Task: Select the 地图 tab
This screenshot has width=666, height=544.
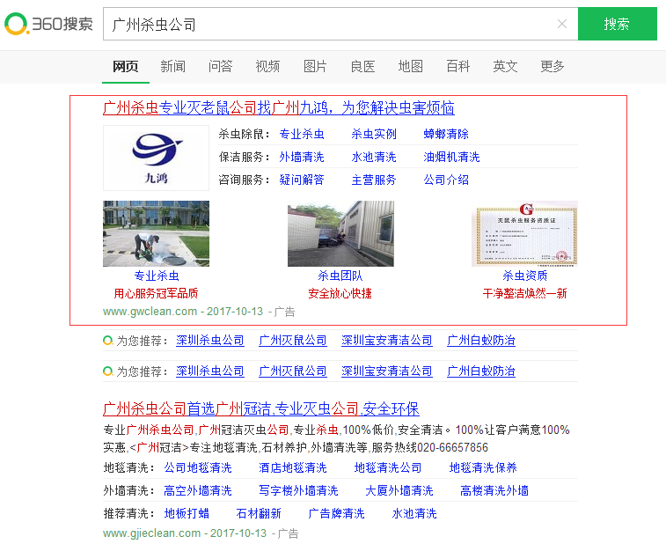Action: [410, 67]
